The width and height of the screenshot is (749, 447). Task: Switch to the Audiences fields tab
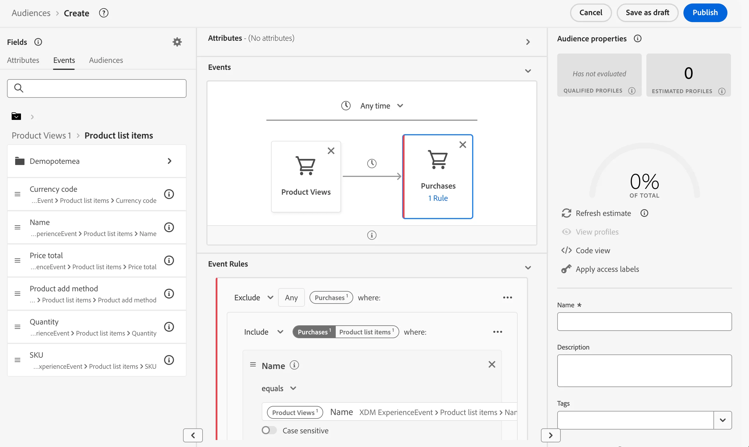(106, 60)
